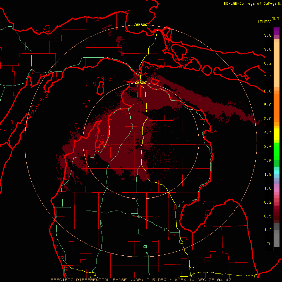Click the SPECIFIC DIFFERENTIAL PHASE (KDP) title text
The width and height of the screenshot is (282, 282).
tap(97, 280)
